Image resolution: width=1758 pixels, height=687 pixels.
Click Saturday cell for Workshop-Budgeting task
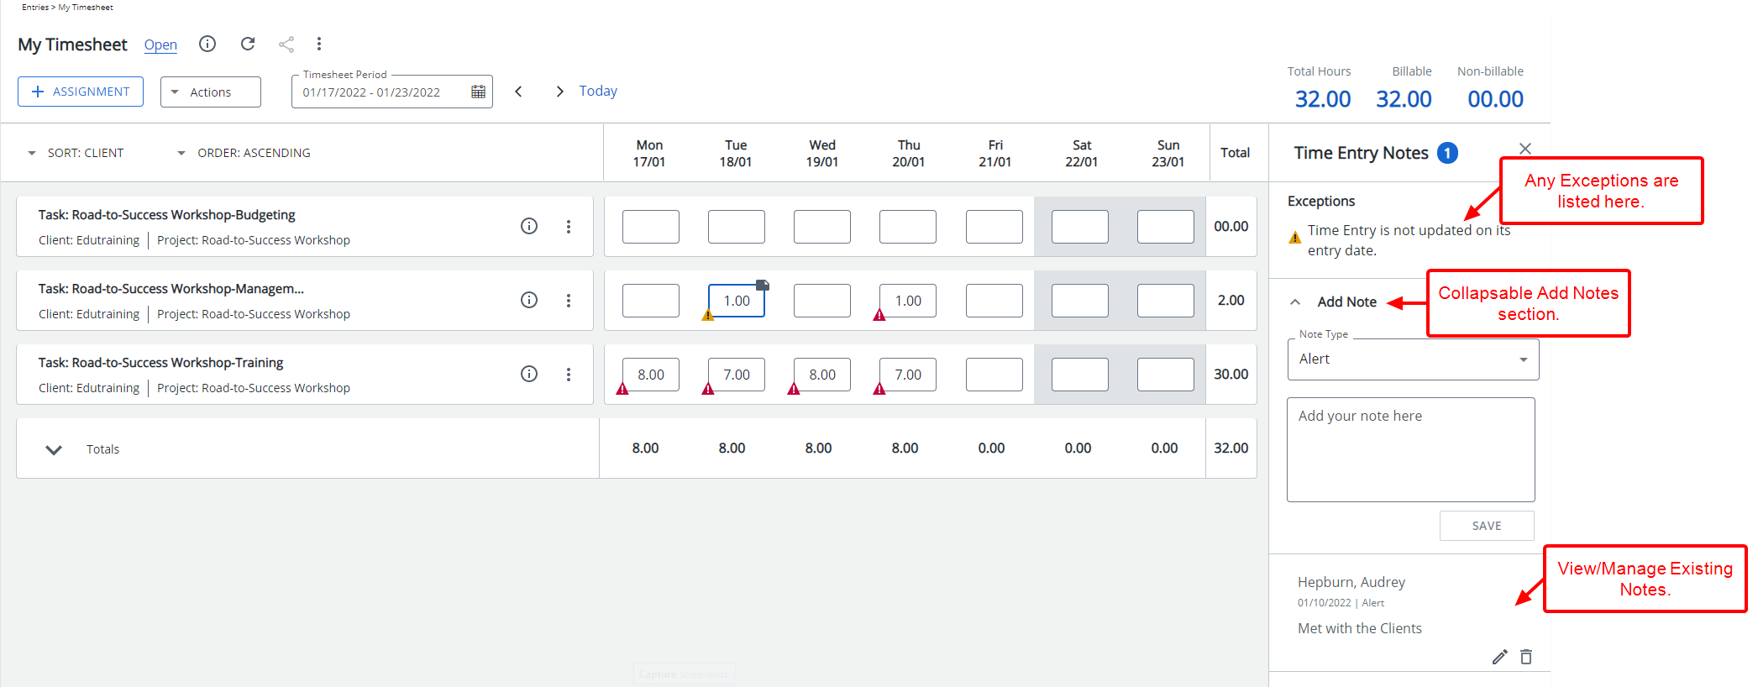click(x=1080, y=227)
